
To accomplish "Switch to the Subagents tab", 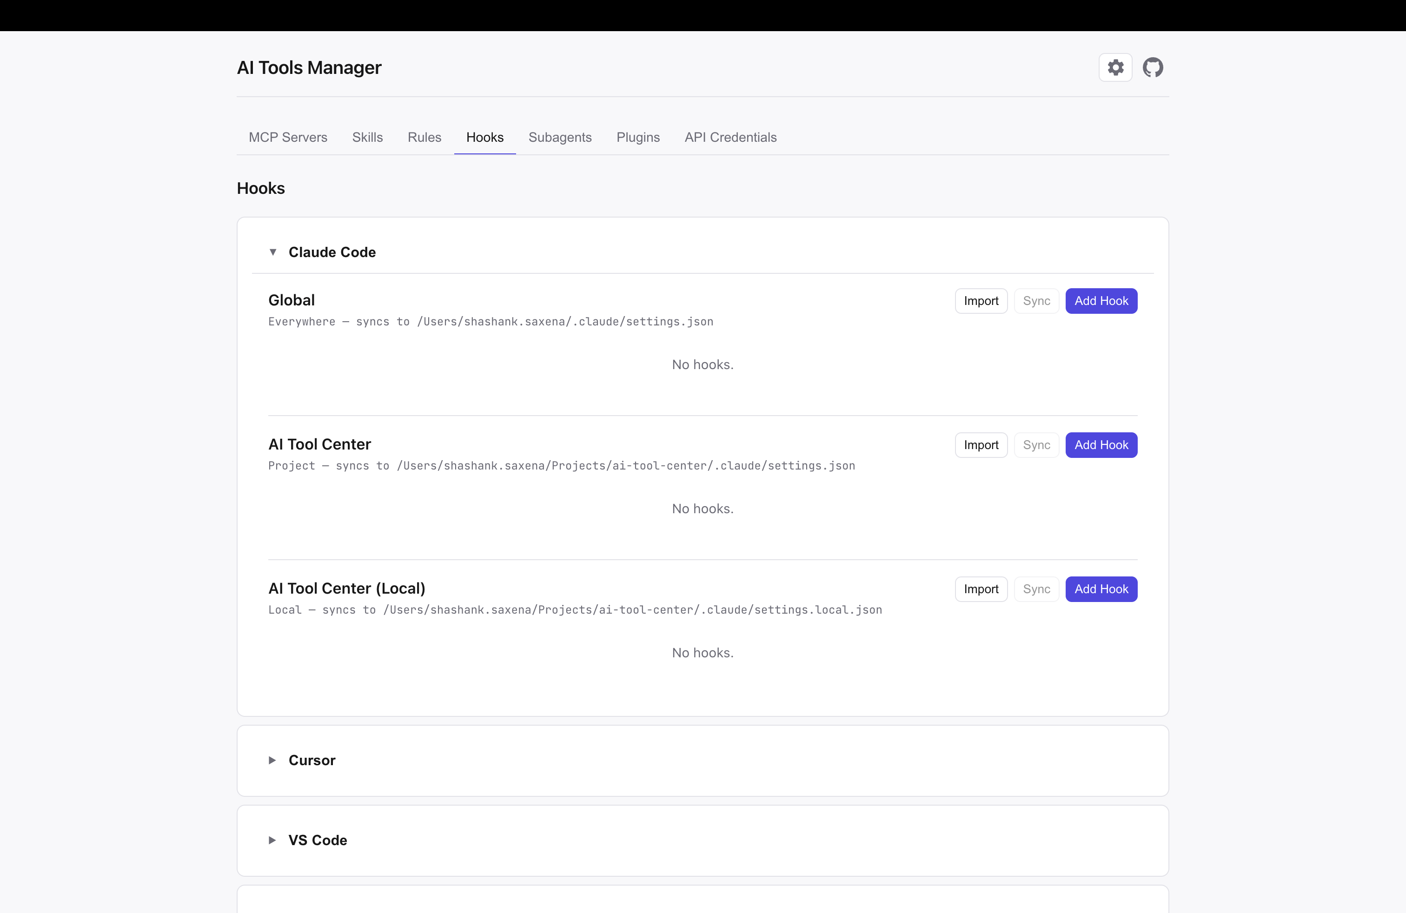I will click(560, 137).
